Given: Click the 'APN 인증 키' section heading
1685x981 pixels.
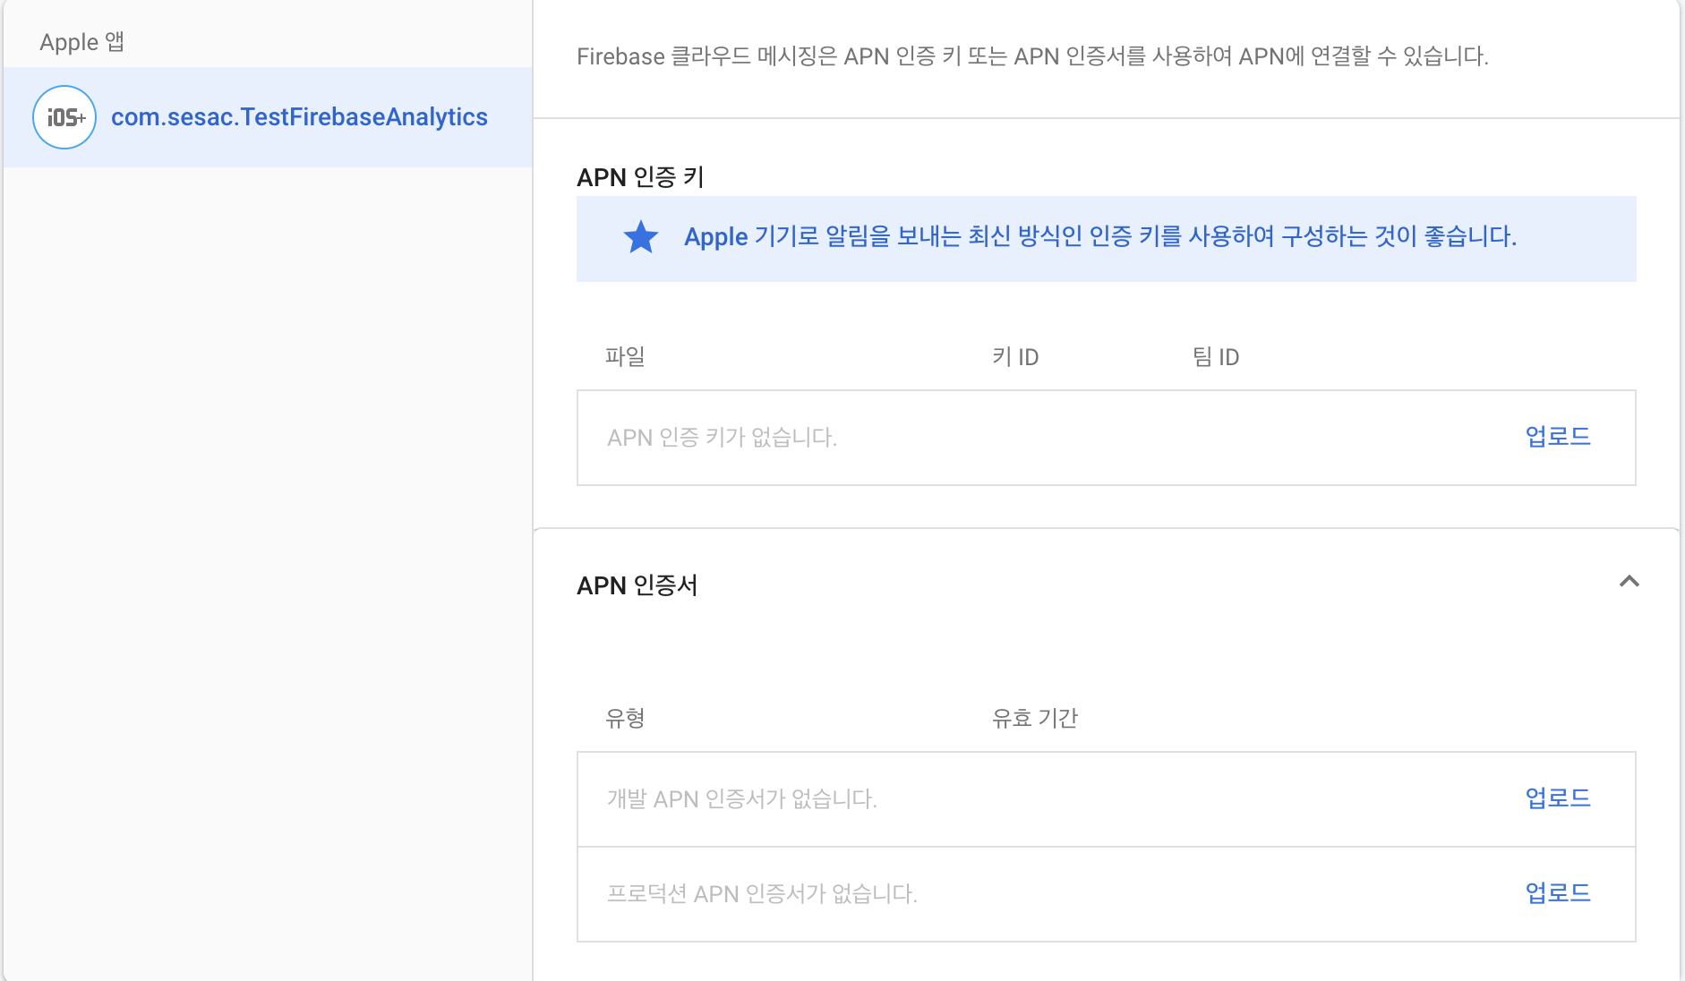Looking at the screenshot, I should tap(640, 177).
